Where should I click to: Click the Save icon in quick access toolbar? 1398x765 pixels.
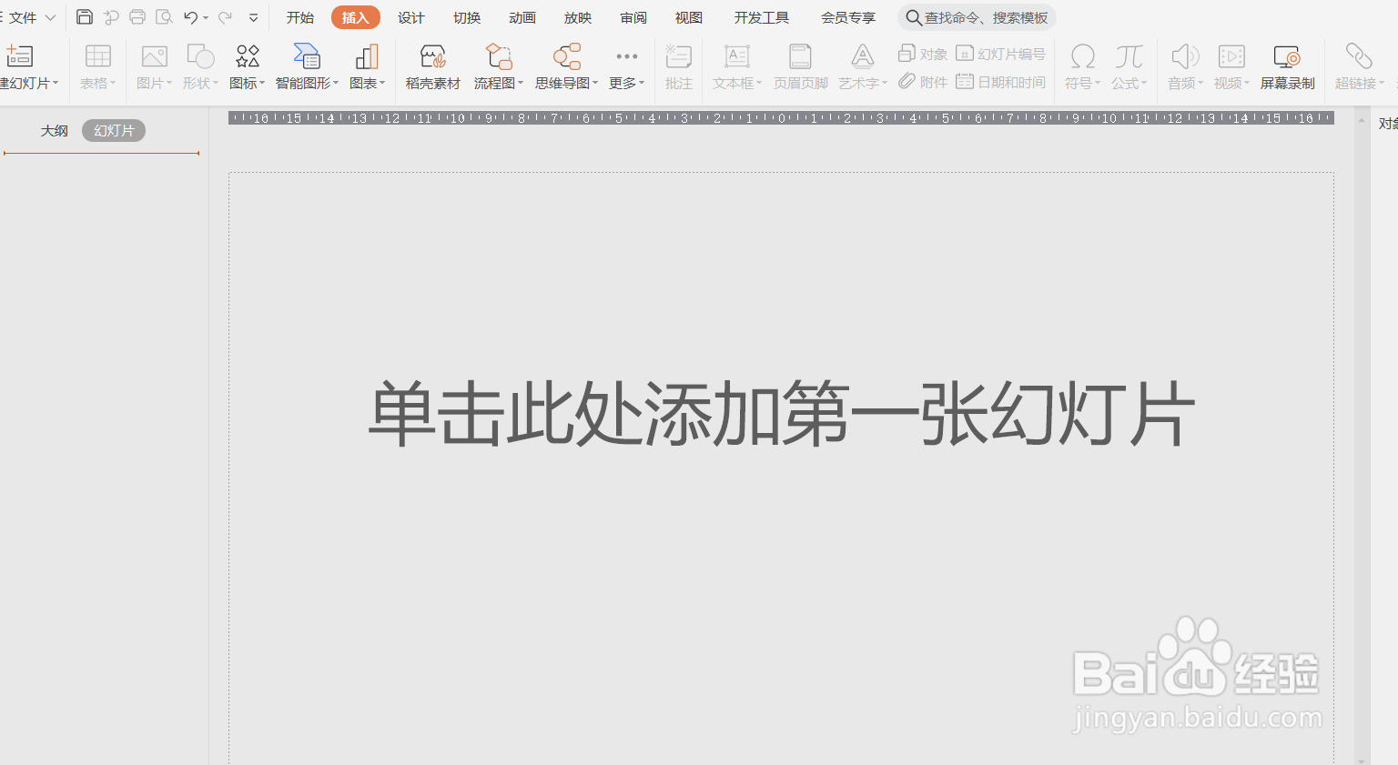pyautogui.click(x=85, y=17)
